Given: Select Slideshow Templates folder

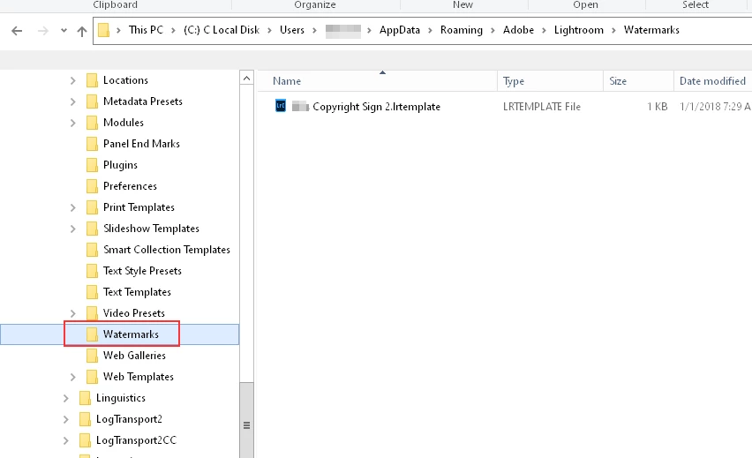Looking at the screenshot, I should 151,229.
